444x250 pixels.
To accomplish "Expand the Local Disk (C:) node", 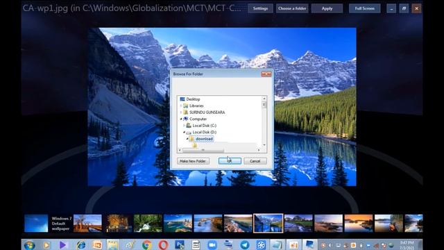I will pos(184,126).
